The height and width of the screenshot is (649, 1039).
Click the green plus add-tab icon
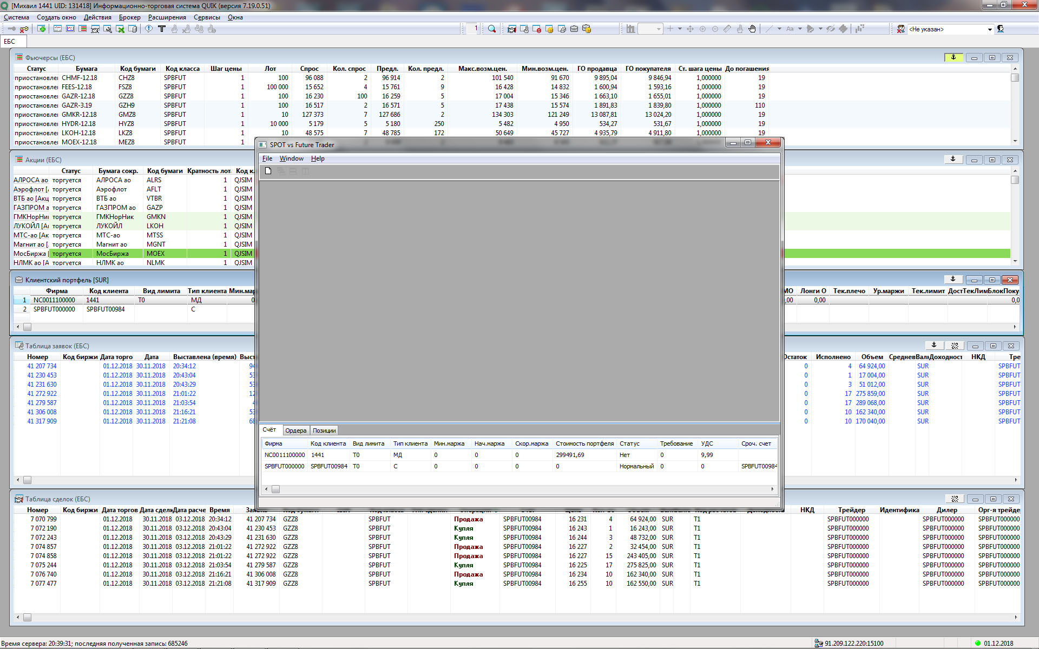coord(42,29)
